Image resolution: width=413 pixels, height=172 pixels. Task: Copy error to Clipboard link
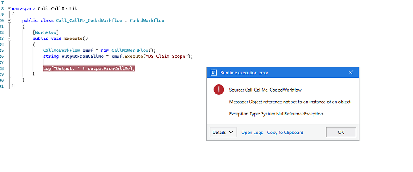285,132
